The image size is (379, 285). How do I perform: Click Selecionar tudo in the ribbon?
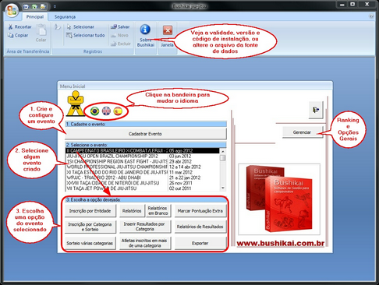tap(86, 35)
